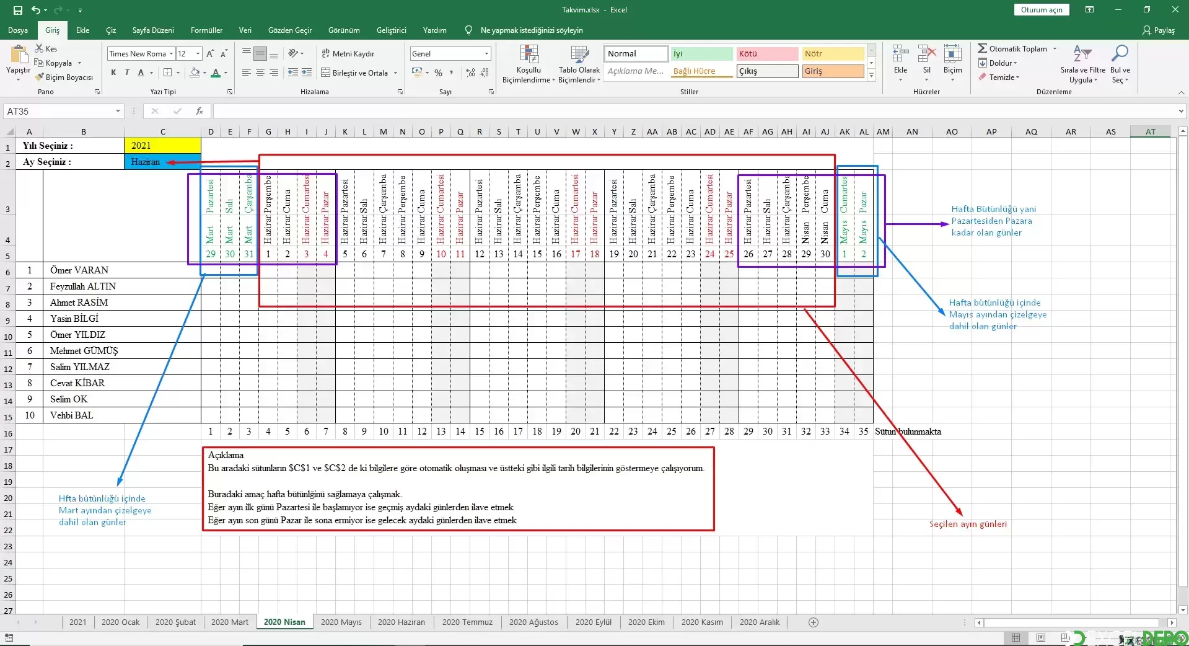Click the formula bar input
This screenshot has width=1189, height=646.
(x=694, y=112)
